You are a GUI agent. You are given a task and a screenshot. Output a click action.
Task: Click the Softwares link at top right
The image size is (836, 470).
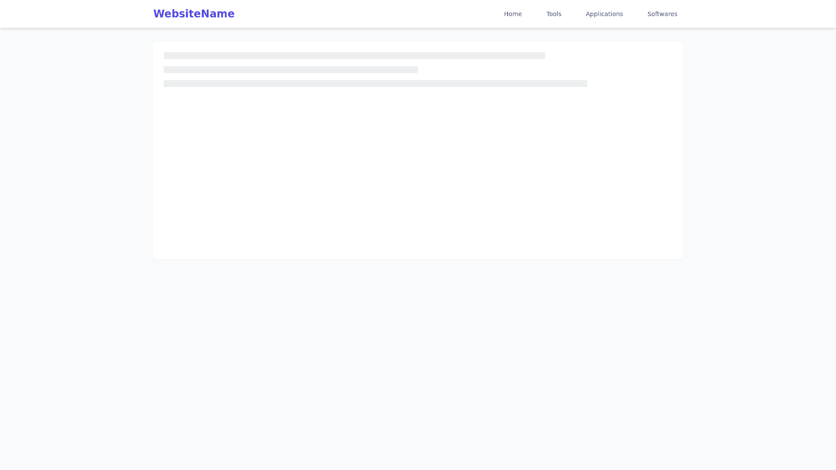coord(662,14)
